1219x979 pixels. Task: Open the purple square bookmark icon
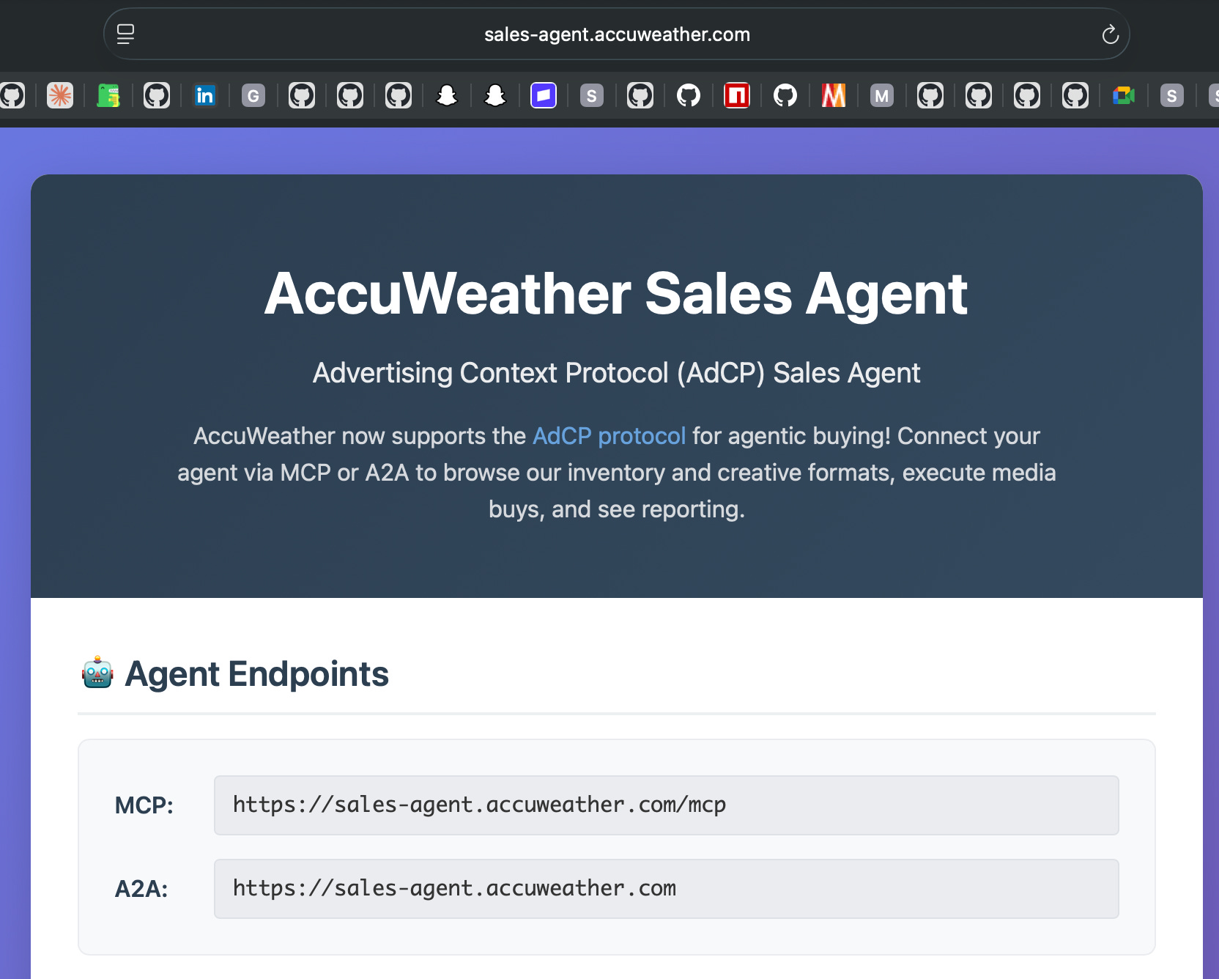click(544, 95)
